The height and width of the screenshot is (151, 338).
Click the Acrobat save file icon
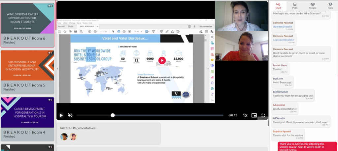59,31
